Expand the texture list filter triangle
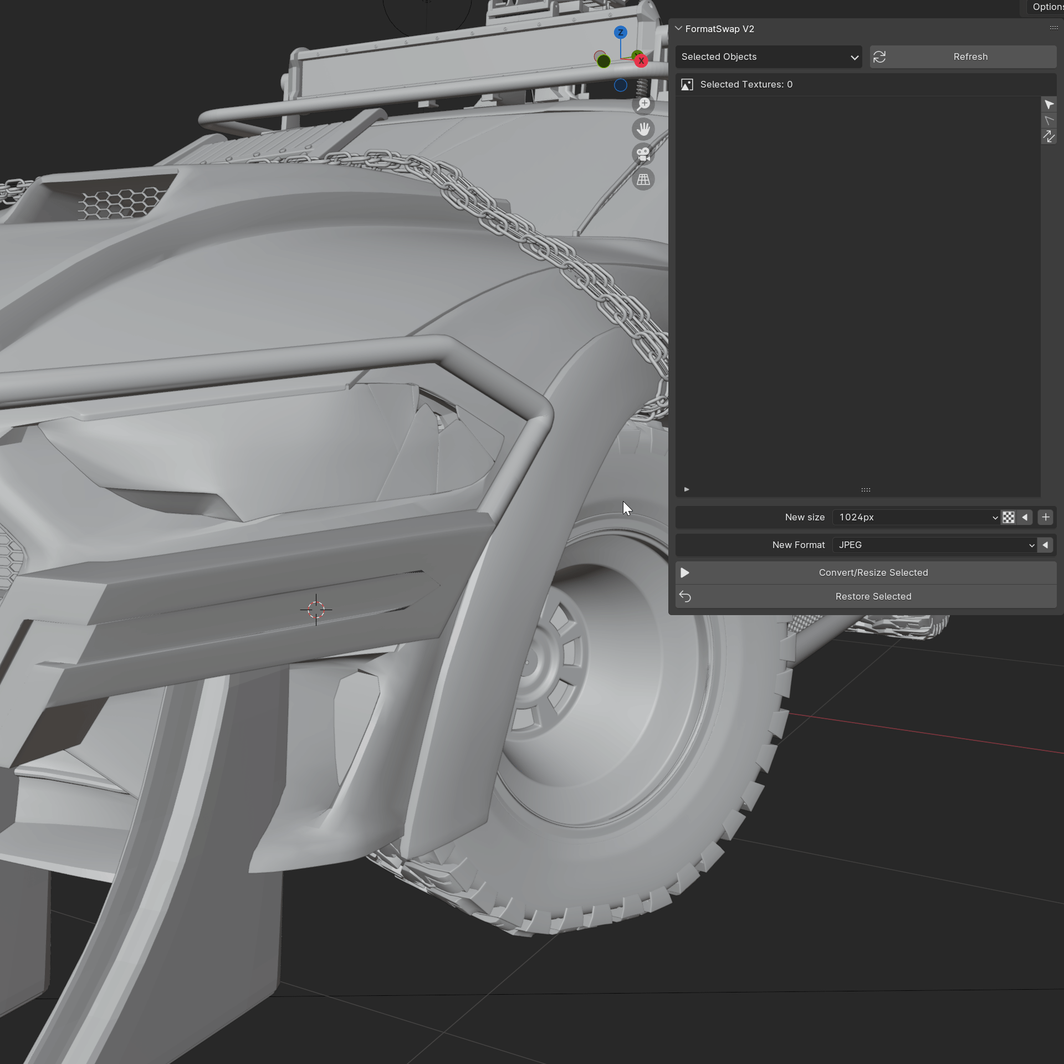The height and width of the screenshot is (1064, 1064). coord(687,489)
